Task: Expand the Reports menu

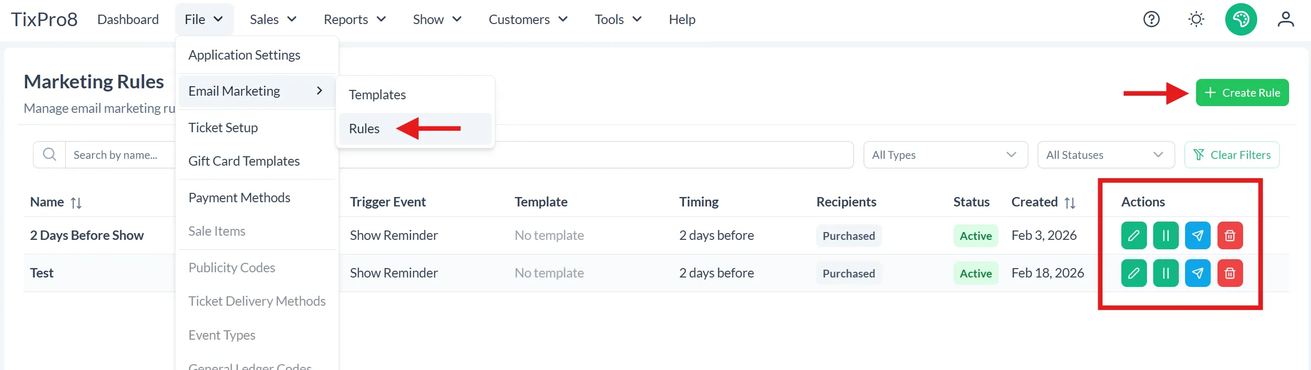Action: [x=355, y=19]
